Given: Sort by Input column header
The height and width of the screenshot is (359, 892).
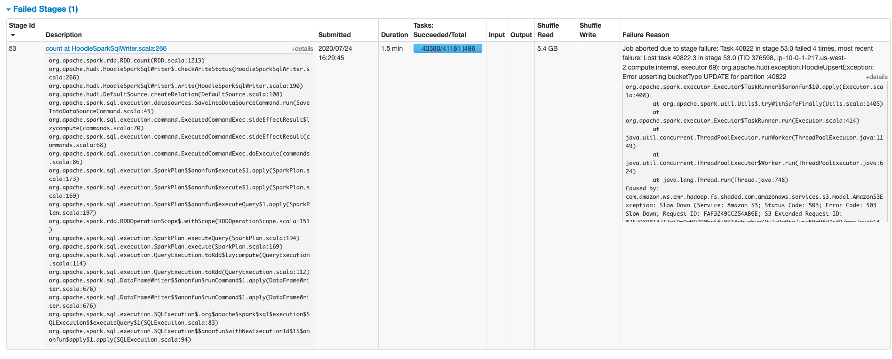Looking at the screenshot, I should tap(496, 35).
